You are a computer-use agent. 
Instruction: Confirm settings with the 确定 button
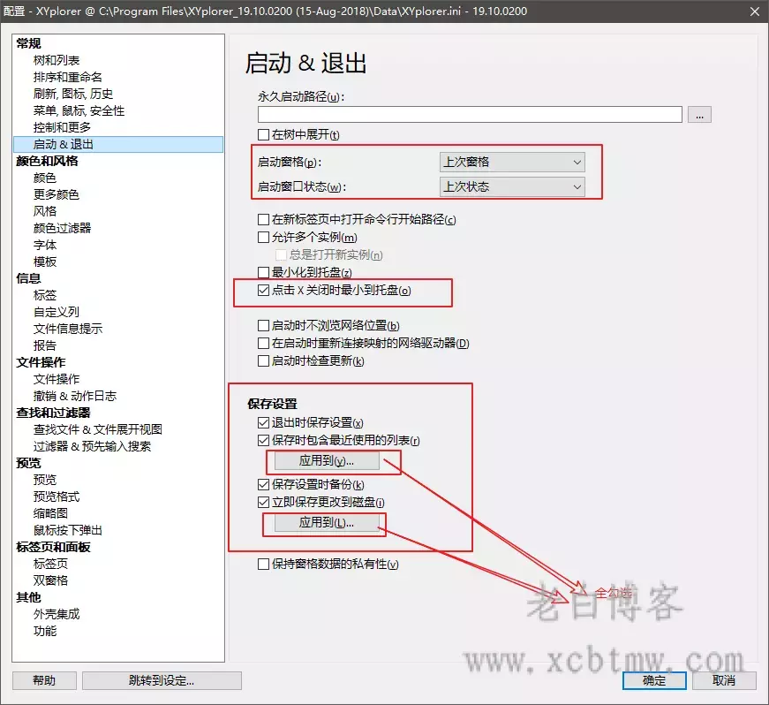coord(653,680)
